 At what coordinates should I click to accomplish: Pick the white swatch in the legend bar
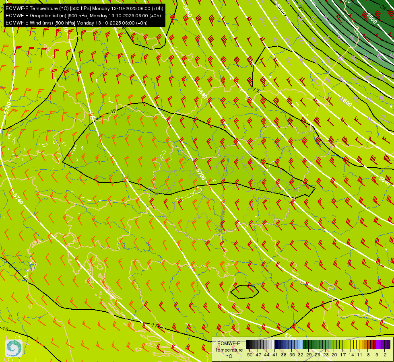coord(273,344)
